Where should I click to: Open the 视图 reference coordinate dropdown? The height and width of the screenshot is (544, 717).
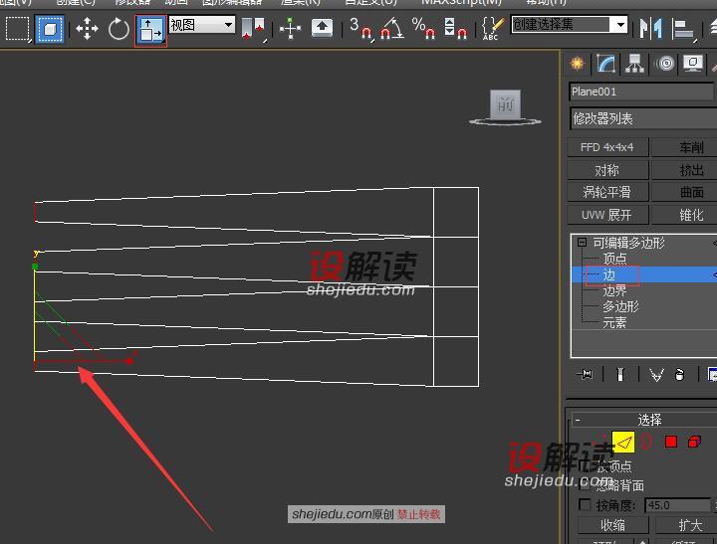(202, 25)
